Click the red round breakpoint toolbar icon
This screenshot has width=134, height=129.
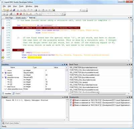coord(21,14)
